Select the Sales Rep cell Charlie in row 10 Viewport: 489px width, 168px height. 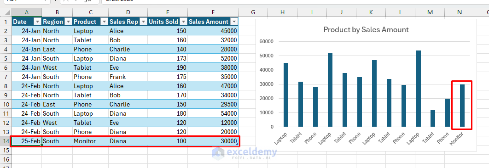click(128, 104)
